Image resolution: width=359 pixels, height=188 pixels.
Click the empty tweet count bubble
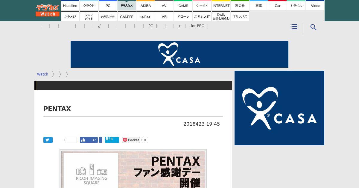[71, 140]
